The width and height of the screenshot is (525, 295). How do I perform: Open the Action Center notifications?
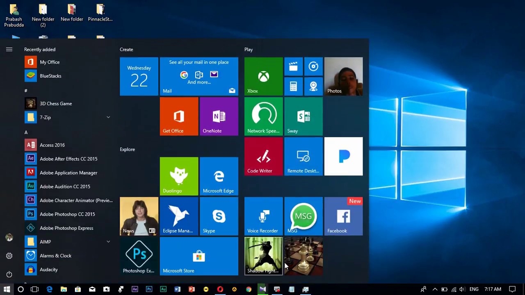[x=512, y=289]
